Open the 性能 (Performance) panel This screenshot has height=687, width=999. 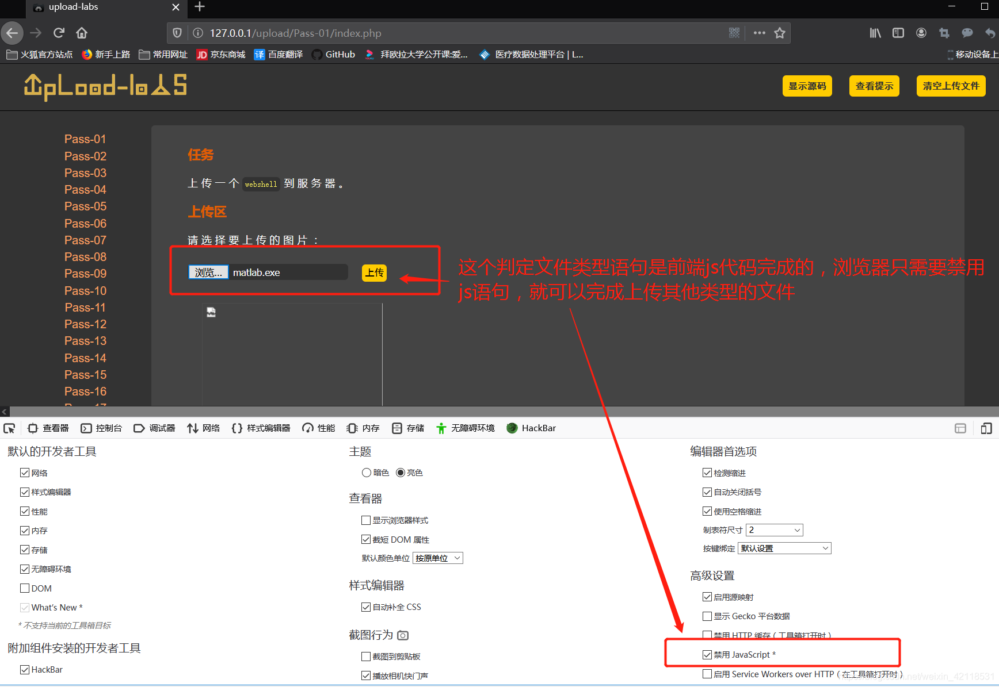tap(318, 428)
